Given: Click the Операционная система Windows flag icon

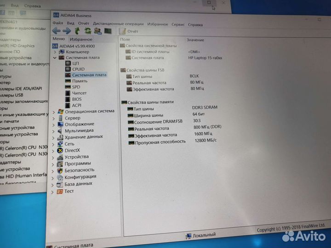Looking at the screenshot, I should click(x=61, y=112).
